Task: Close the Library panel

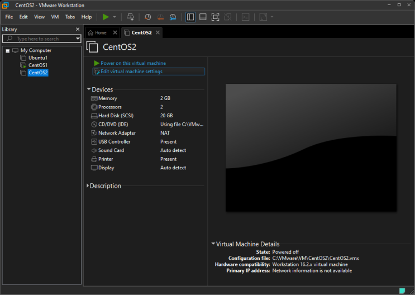Action: pyautogui.click(x=78, y=29)
